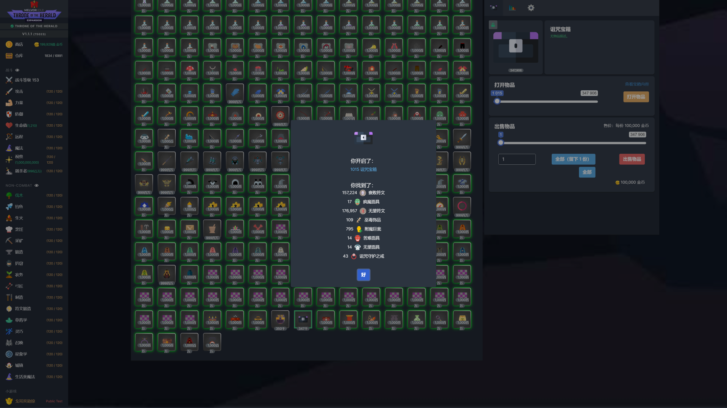Viewport: 727px width, 408px height.
Task: Click the Throne of the Herald logo
Action: [x=34, y=12]
